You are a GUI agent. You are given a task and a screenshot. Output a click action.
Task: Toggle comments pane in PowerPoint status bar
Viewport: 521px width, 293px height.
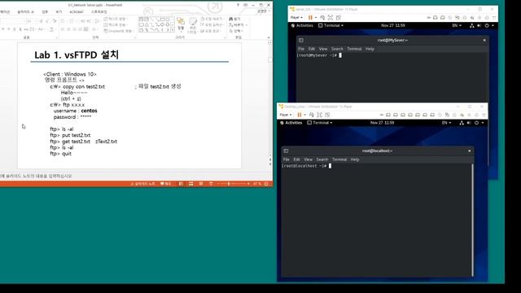point(166,184)
